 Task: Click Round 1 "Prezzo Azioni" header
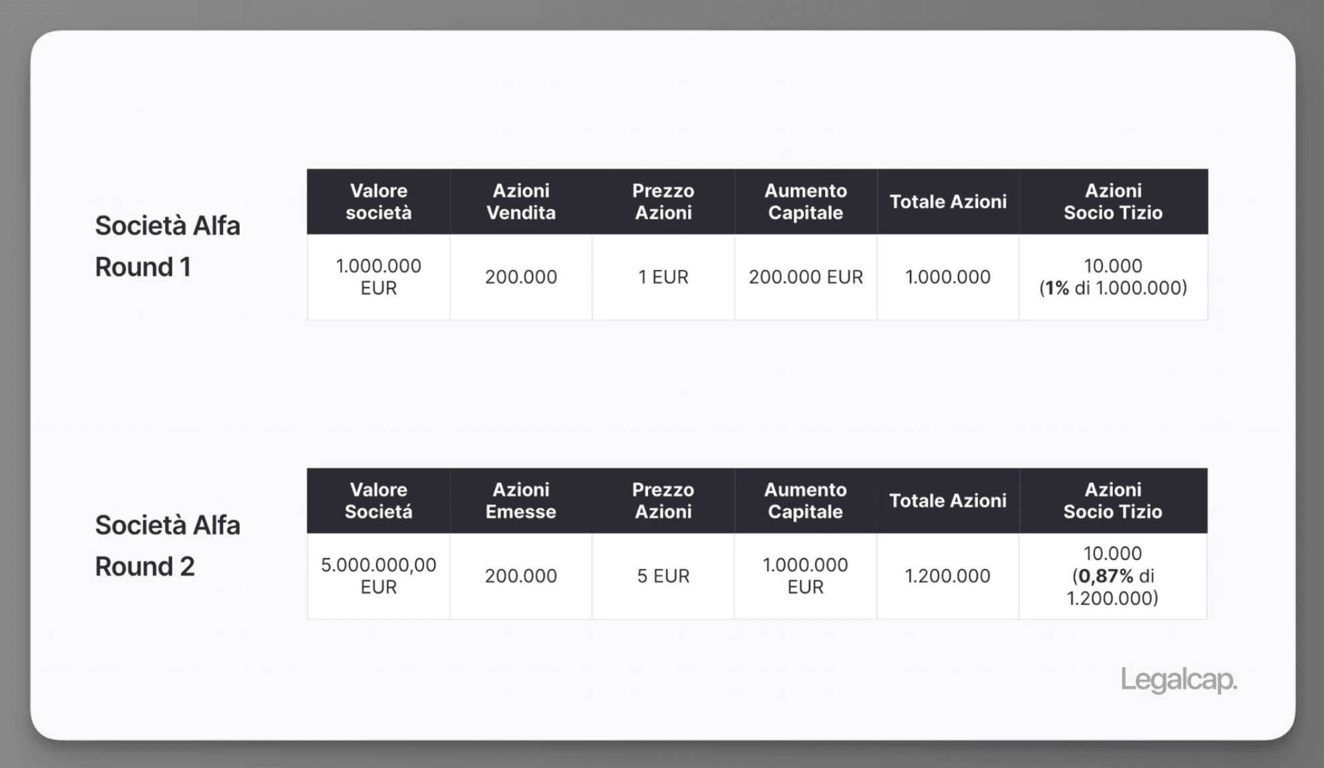663,202
